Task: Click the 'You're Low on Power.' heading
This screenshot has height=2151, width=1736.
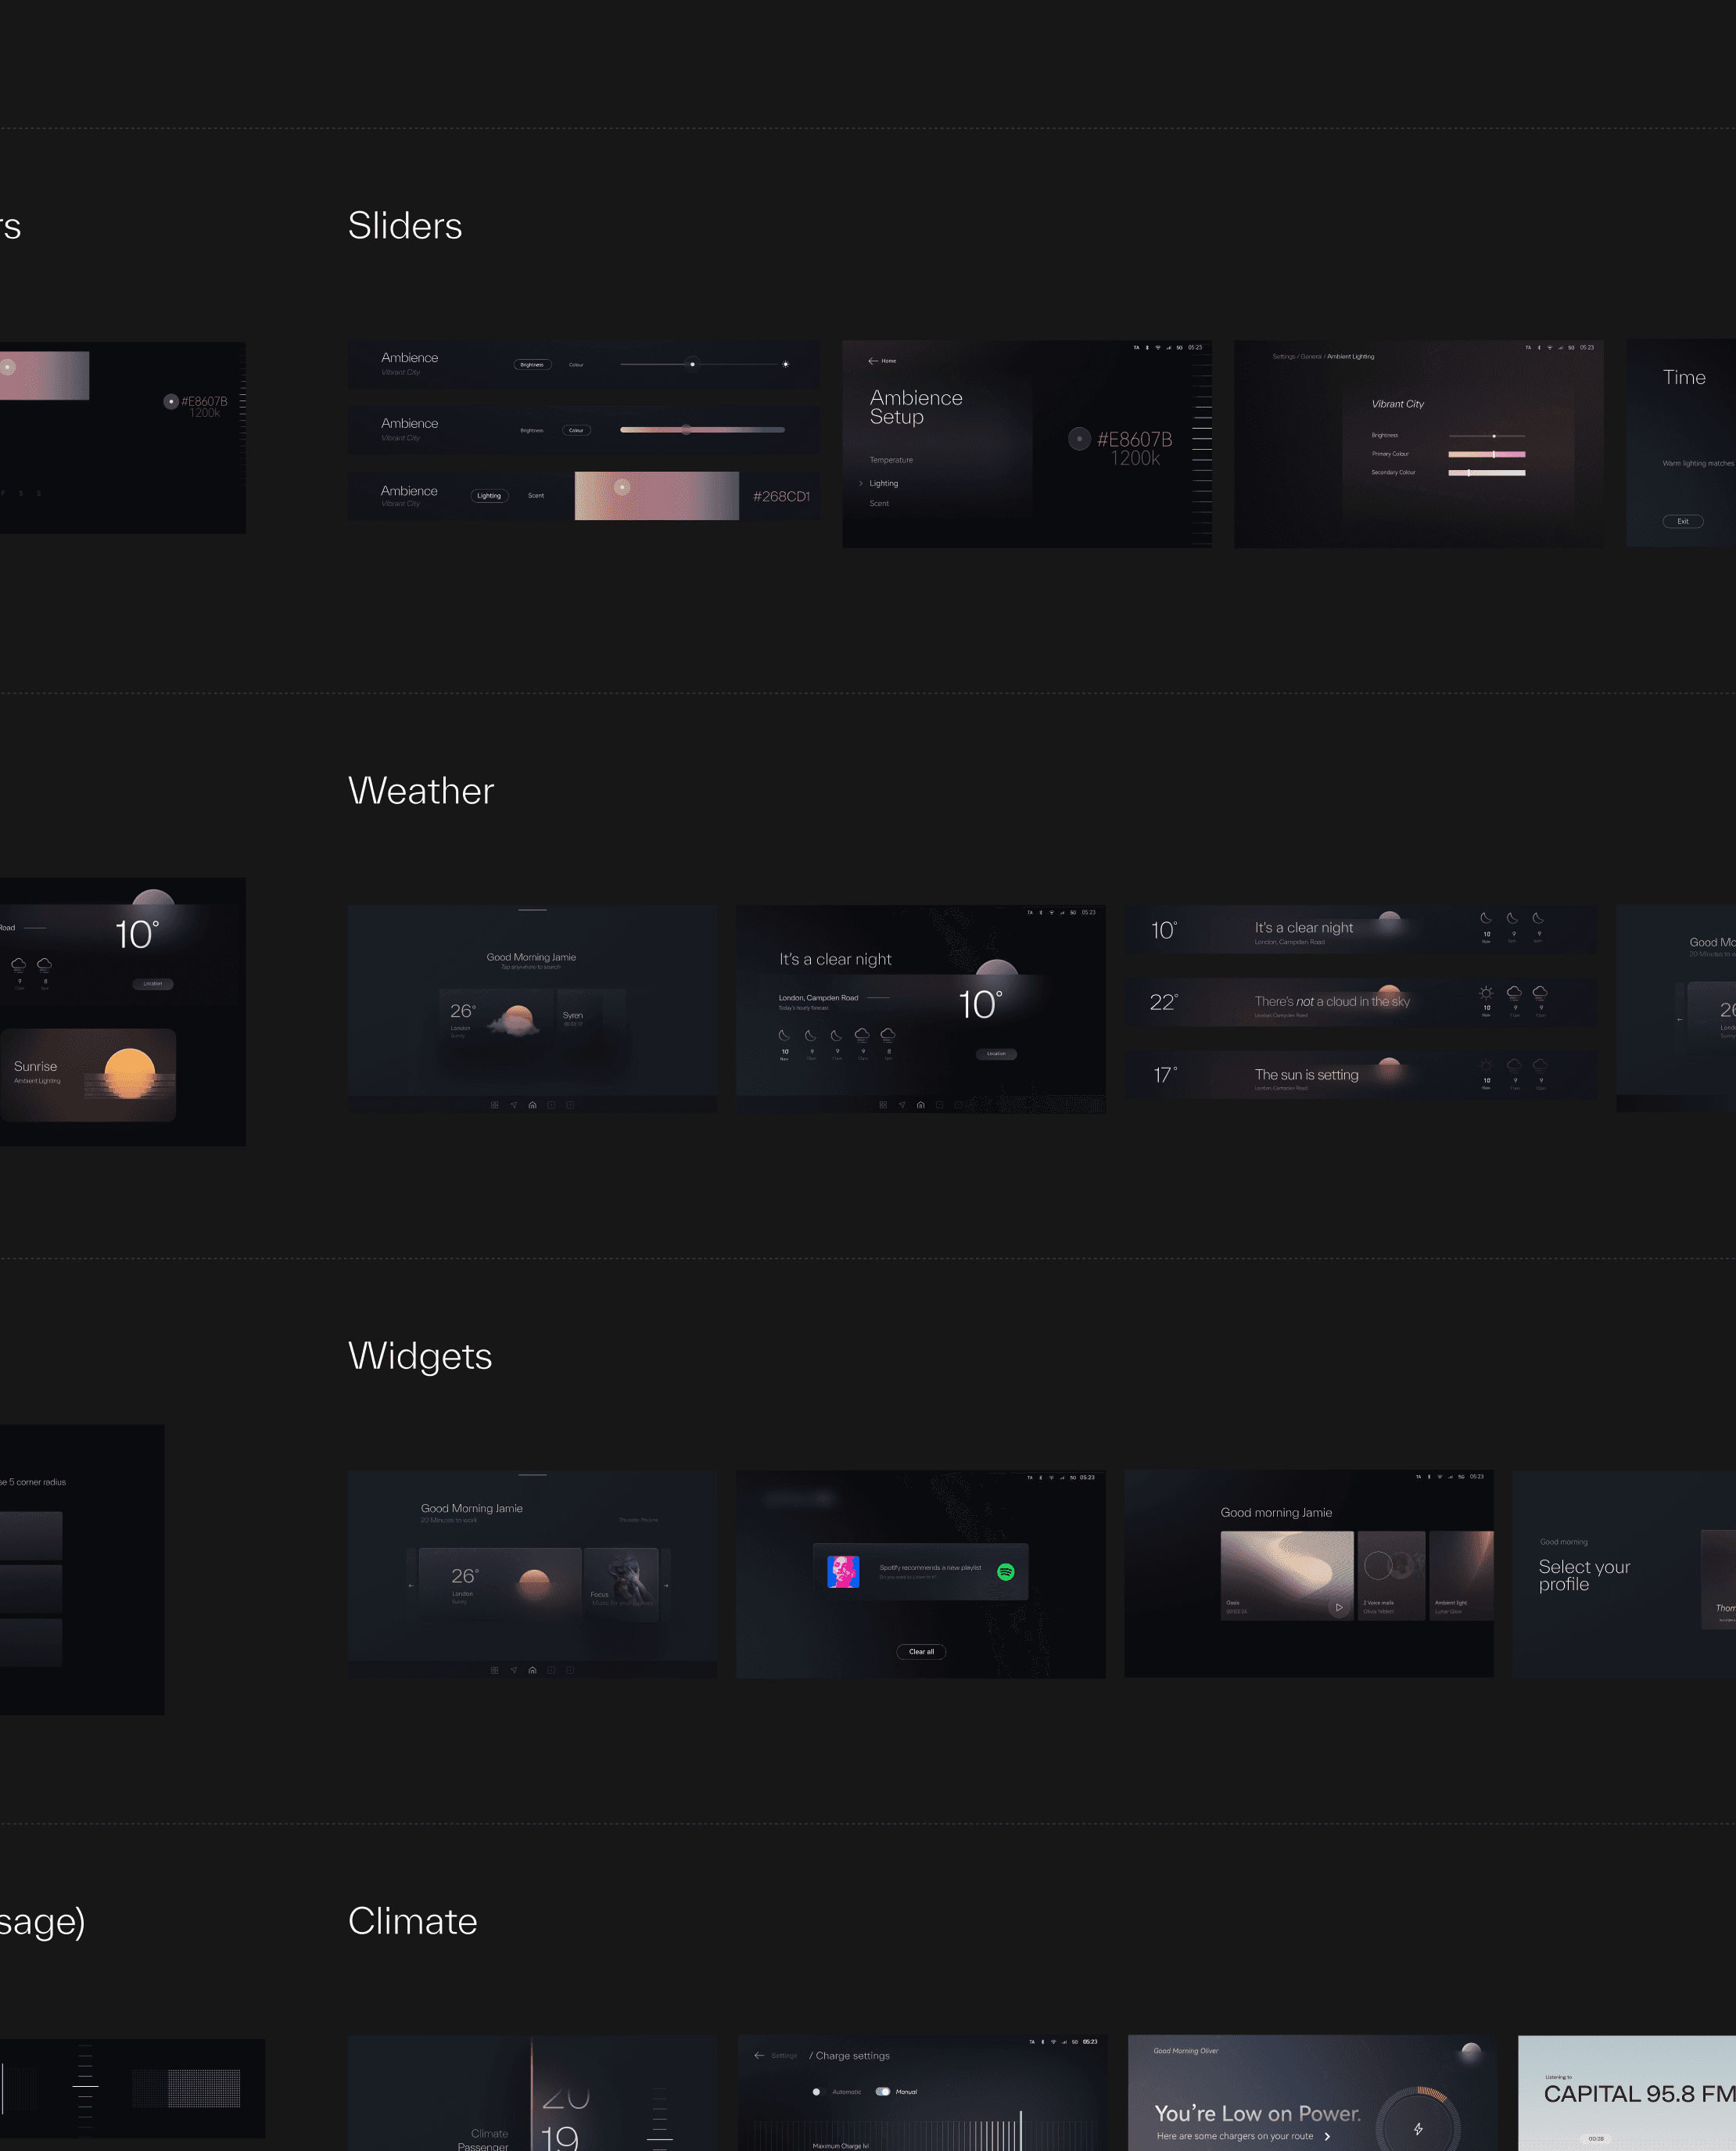Action: [1257, 2114]
